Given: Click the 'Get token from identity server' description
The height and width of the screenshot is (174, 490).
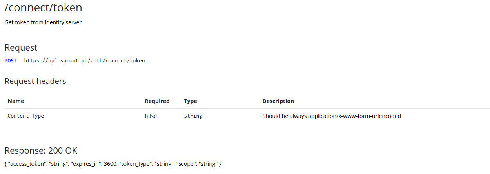Looking at the screenshot, I should pyautogui.click(x=43, y=22).
